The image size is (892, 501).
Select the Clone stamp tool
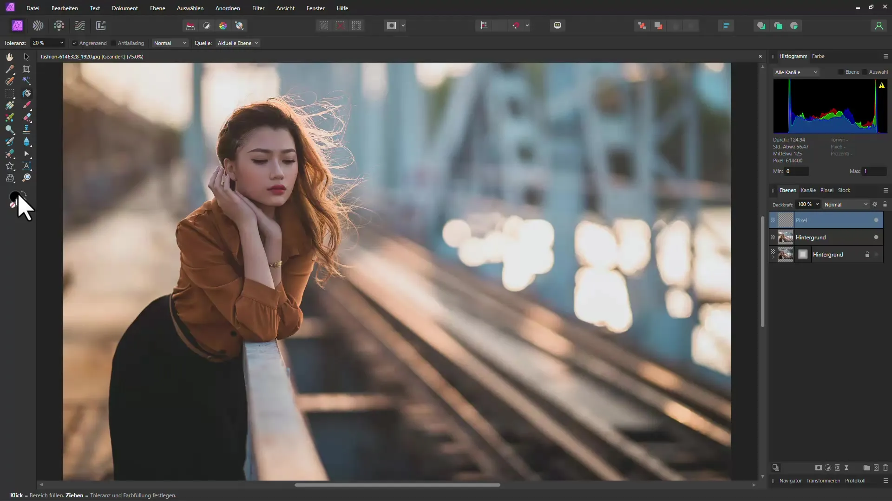(26, 129)
